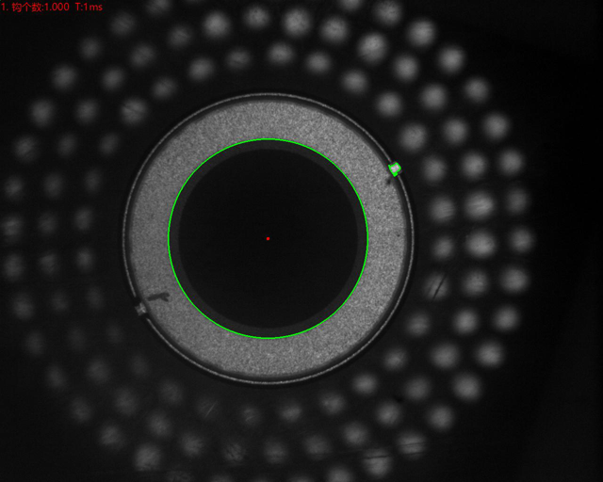Click the leftmost point of the green circle
This screenshot has width=603, height=482.
click(x=169, y=238)
